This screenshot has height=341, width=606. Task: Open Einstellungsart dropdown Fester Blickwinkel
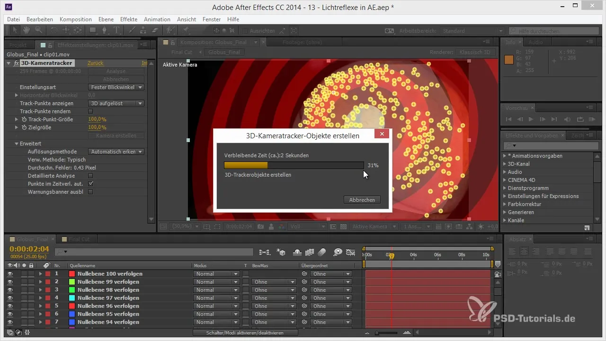116,87
